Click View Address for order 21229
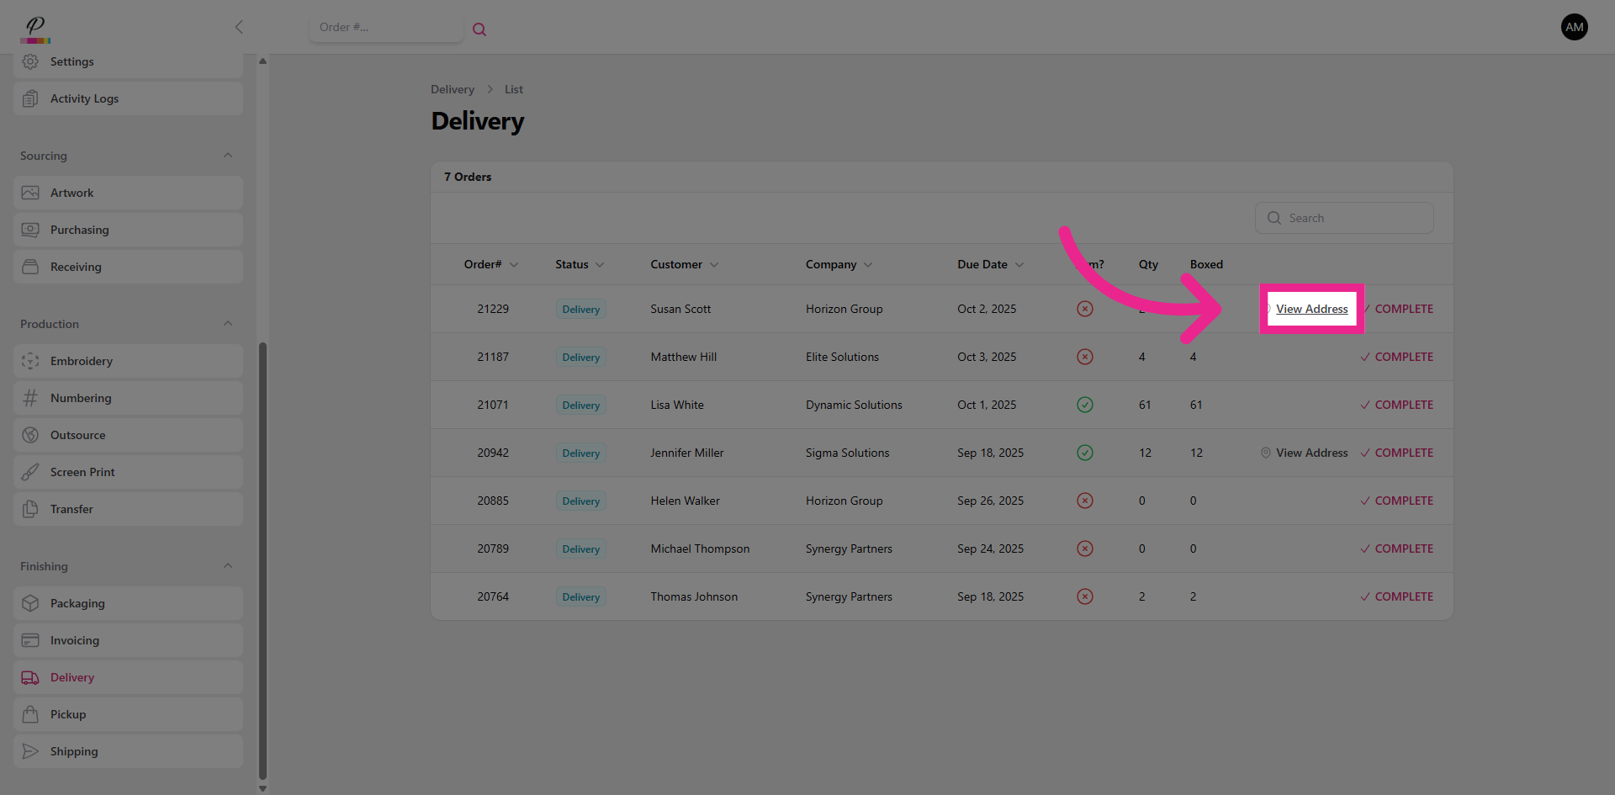The height and width of the screenshot is (795, 1615). [1311, 309]
